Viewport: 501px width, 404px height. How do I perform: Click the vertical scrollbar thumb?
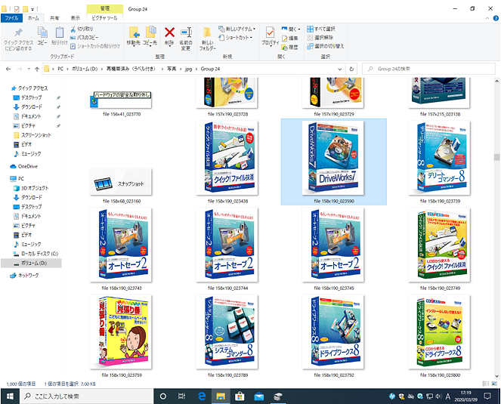tap(496, 157)
